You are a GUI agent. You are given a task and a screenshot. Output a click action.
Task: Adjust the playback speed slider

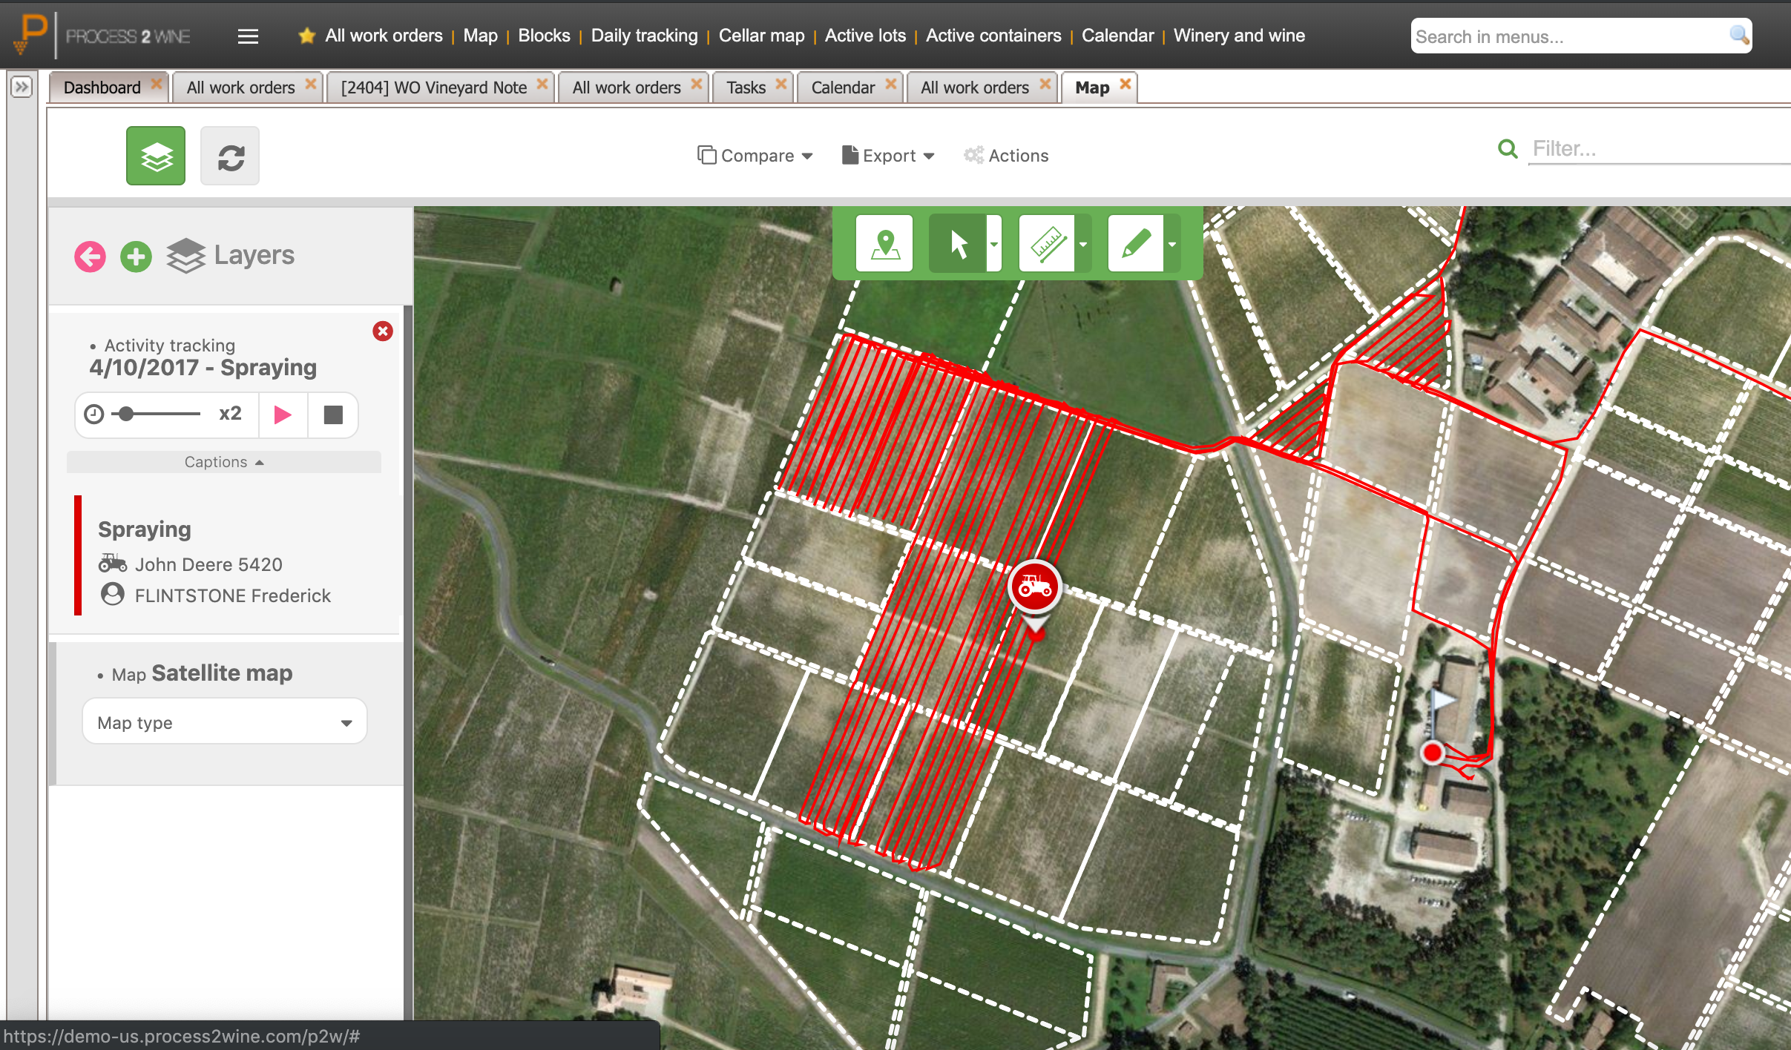(x=127, y=414)
